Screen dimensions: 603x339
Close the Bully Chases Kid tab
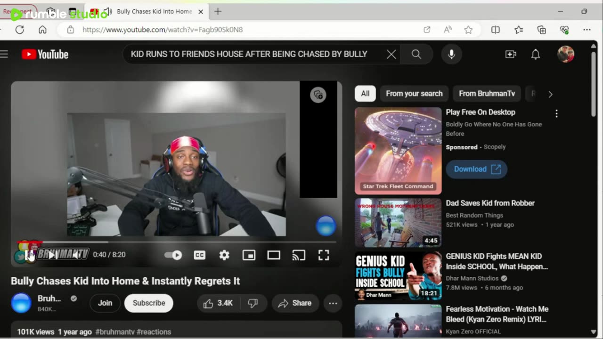(200, 11)
